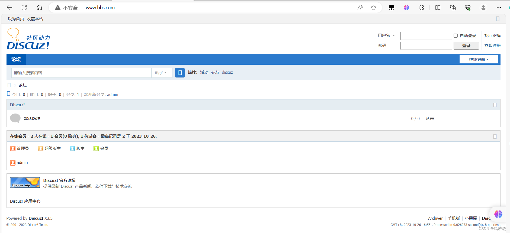Click the top-right page width toggle icon
The width and height of the screenshot is (510, 233).
click(x=498, y=19)
